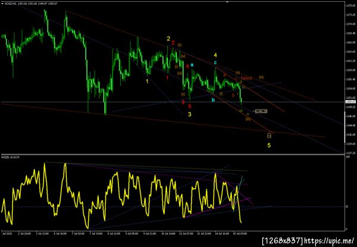Click the '6 Jul 10:00' time axis label
The width and height of the screenshot is (357, 247).
tap(60, 233)
